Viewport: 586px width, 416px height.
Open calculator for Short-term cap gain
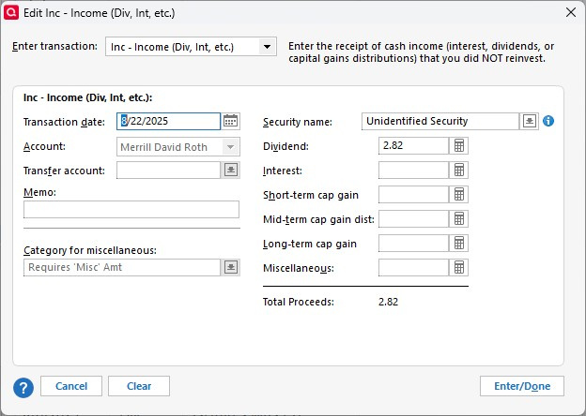[458, 195]
